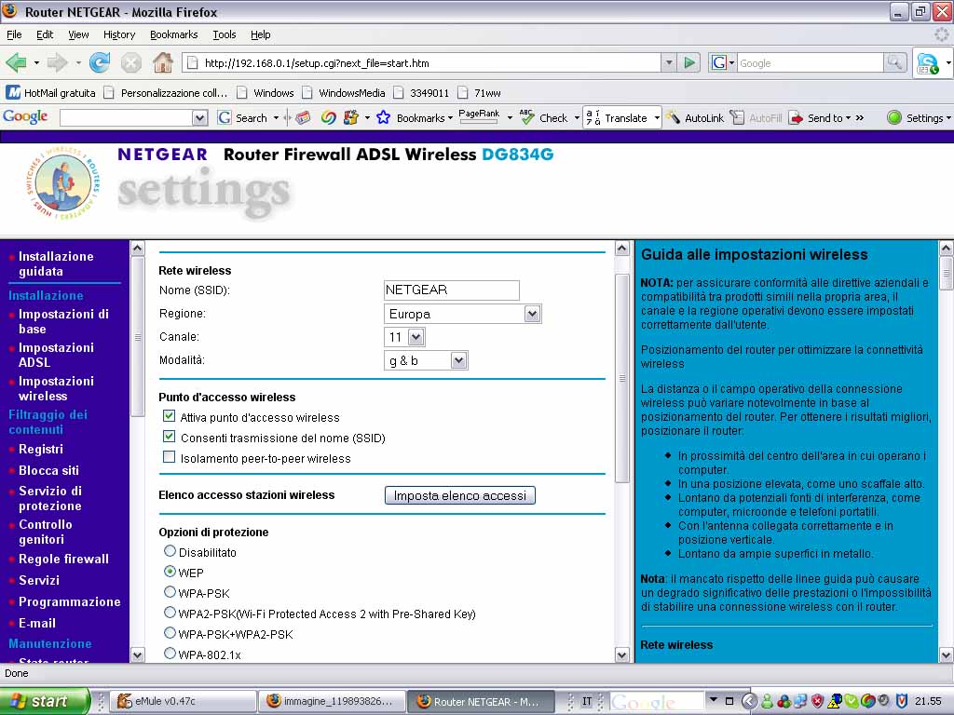The image size is (954, 715).
Task: Open the View menu
Action: 78,34
